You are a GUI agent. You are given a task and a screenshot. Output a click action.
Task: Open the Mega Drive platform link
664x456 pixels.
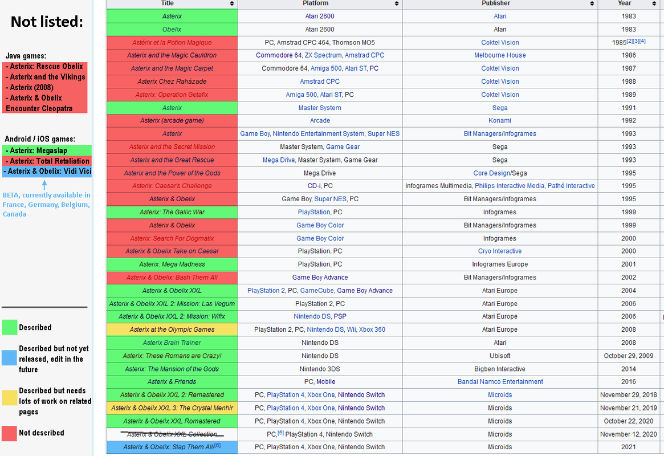click(x=278, y=160)
